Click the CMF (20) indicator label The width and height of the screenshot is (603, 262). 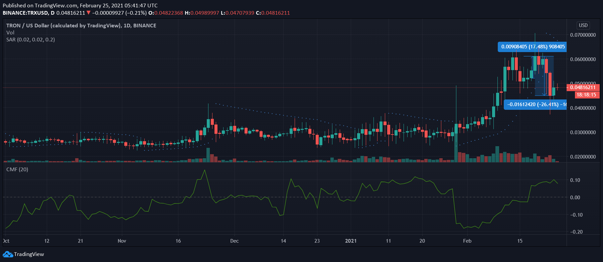pos(17,169)
